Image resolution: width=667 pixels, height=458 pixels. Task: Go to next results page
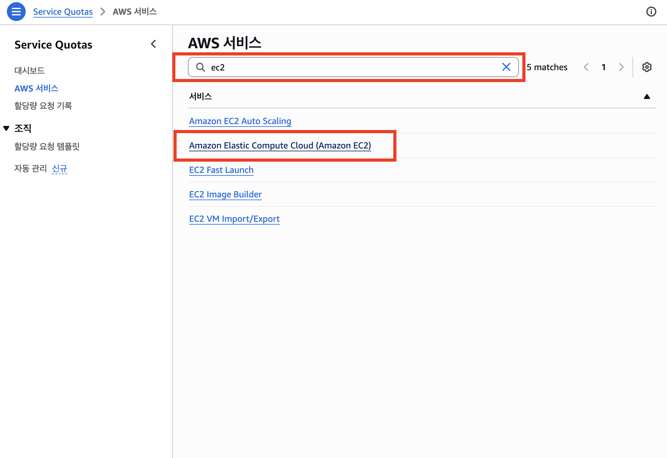click(621, 67)
